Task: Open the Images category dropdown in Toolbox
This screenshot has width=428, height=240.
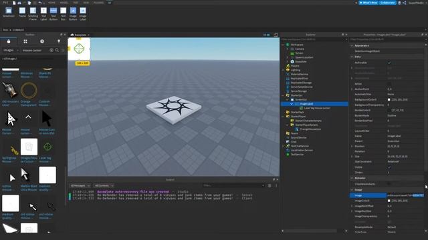Action: click(x=11, y=51)
